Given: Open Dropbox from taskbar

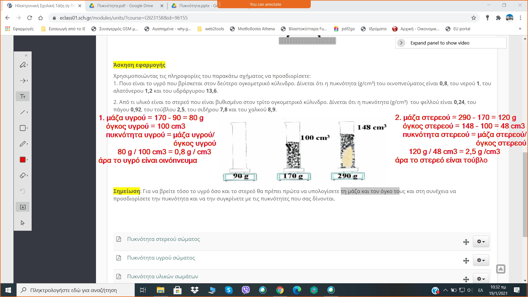Looking at the screenshot, I should pyautogui.click(x=195, y=290).
